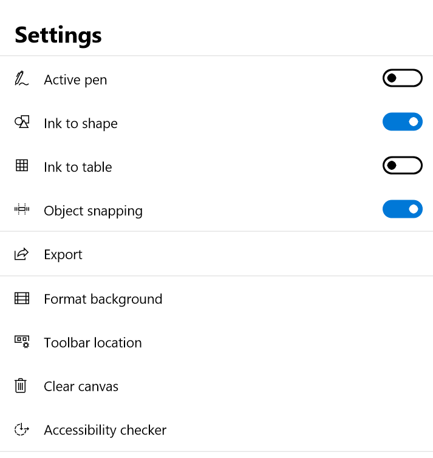Click the Accessibility checker icon

pos(22,429)
